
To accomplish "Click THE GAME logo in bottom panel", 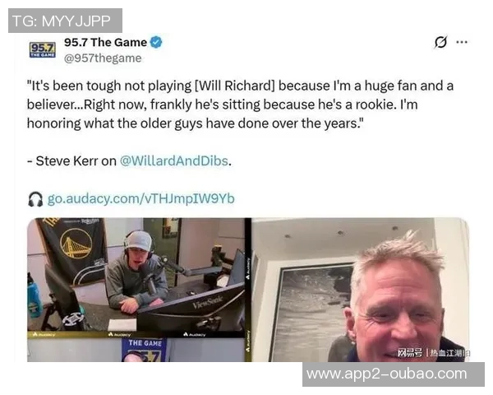I will [145, 350].
